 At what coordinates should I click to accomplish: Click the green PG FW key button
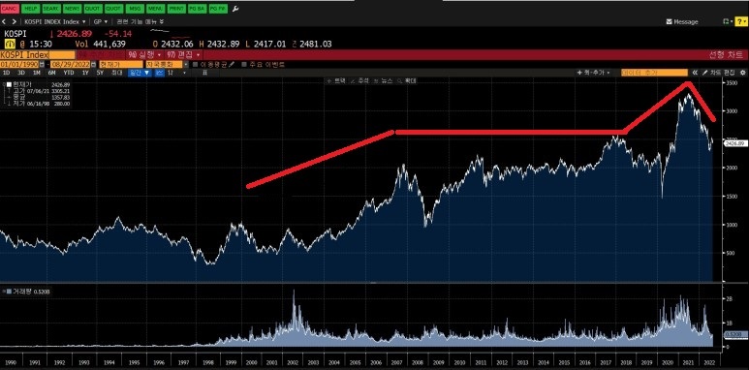coord(218,9)
